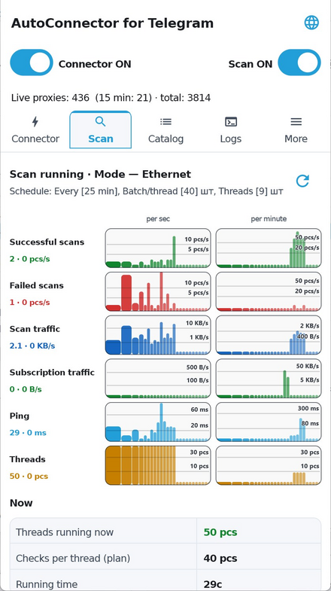The width and height of the screenshot is (331, 591).
Task: Click the Live proxies status line
Action: [111, 98]
